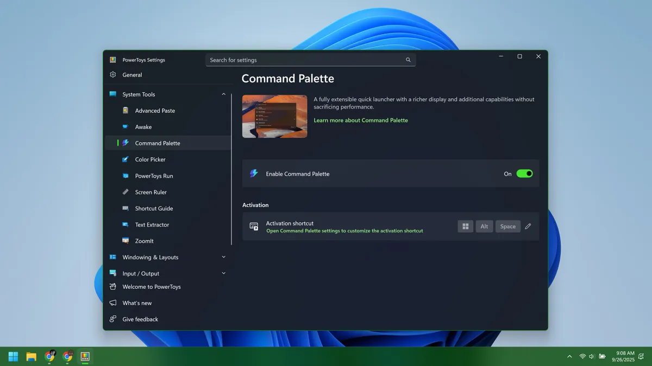Image resolution: width=652 pixels, height=366 pixels.
Task: Expand the Windowing & Layouts section
Action: point(223,257)
